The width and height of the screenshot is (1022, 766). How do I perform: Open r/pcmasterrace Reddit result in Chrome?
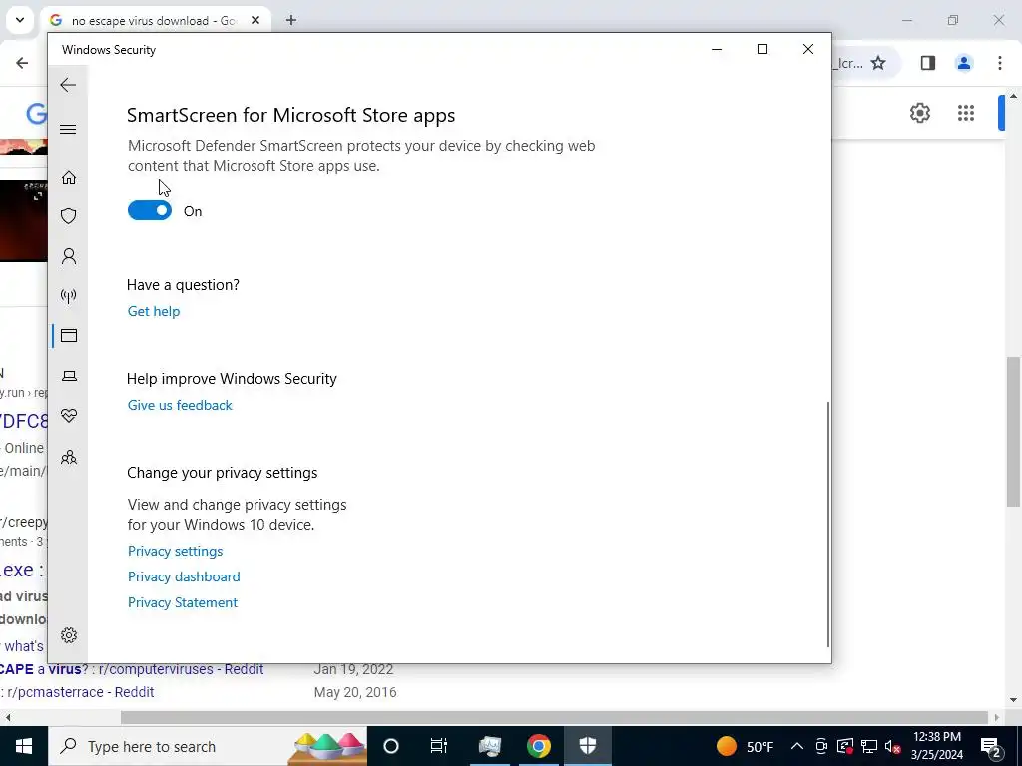[78, 692]
